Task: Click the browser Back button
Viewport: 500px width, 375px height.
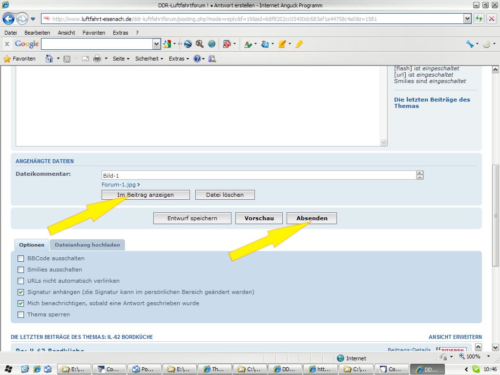Action: (x=9, y=19)
